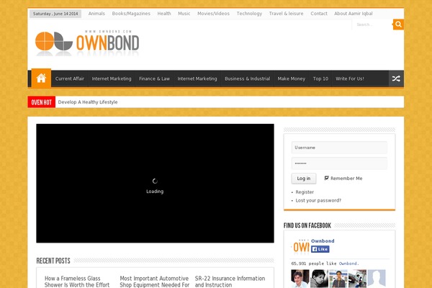Click the Saturday, June 14 2014 date label
This screenshot has width=432, height=288.
[x=55, y=14]
